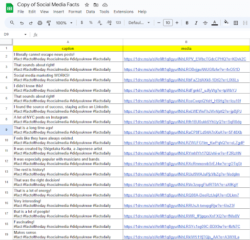Open the File menu
Image resolution: width=250 pixels, height=240 pixels.
pos(21,12)
